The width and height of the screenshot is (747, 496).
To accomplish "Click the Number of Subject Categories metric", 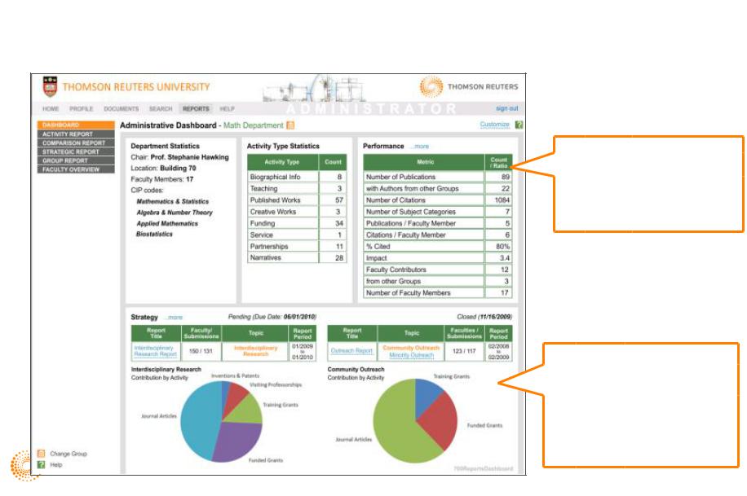I will pos(438,212).
